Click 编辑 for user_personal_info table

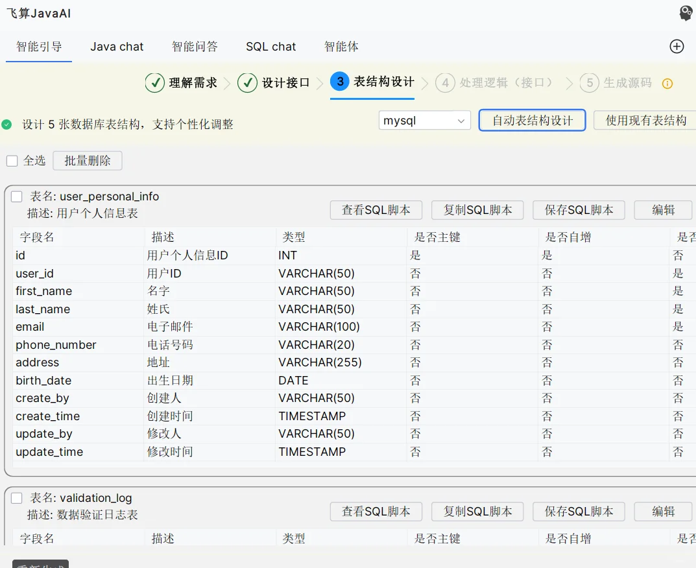pos(663,210)
